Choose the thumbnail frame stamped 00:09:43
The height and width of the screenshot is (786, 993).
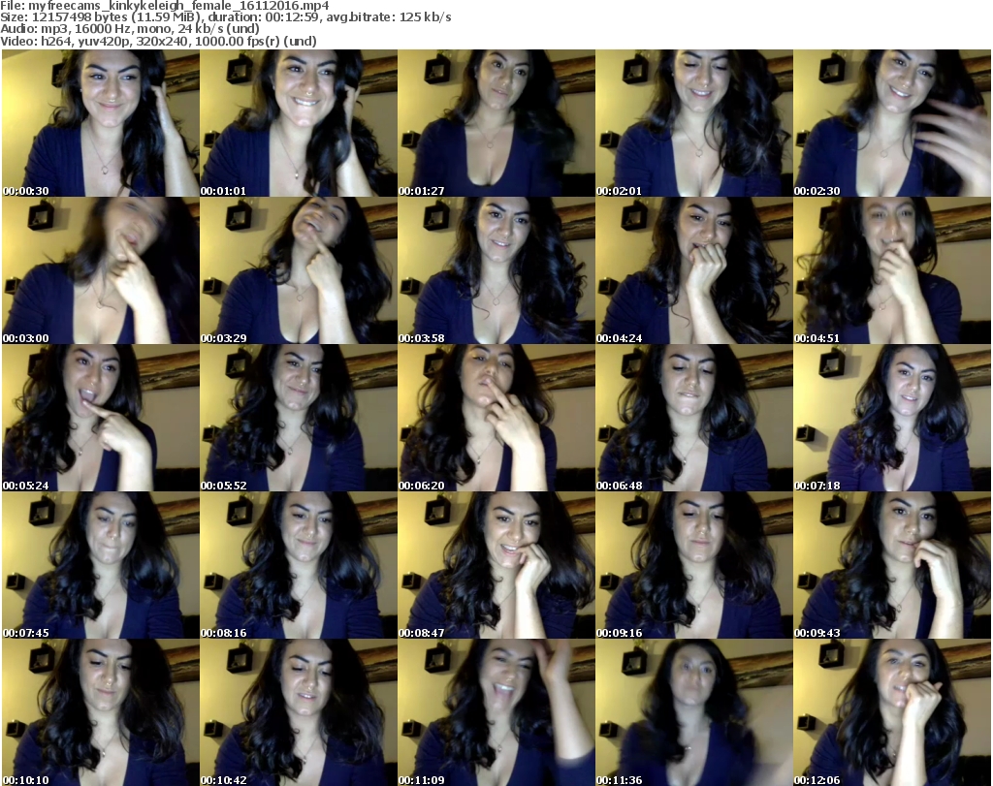tap(892, 565)
